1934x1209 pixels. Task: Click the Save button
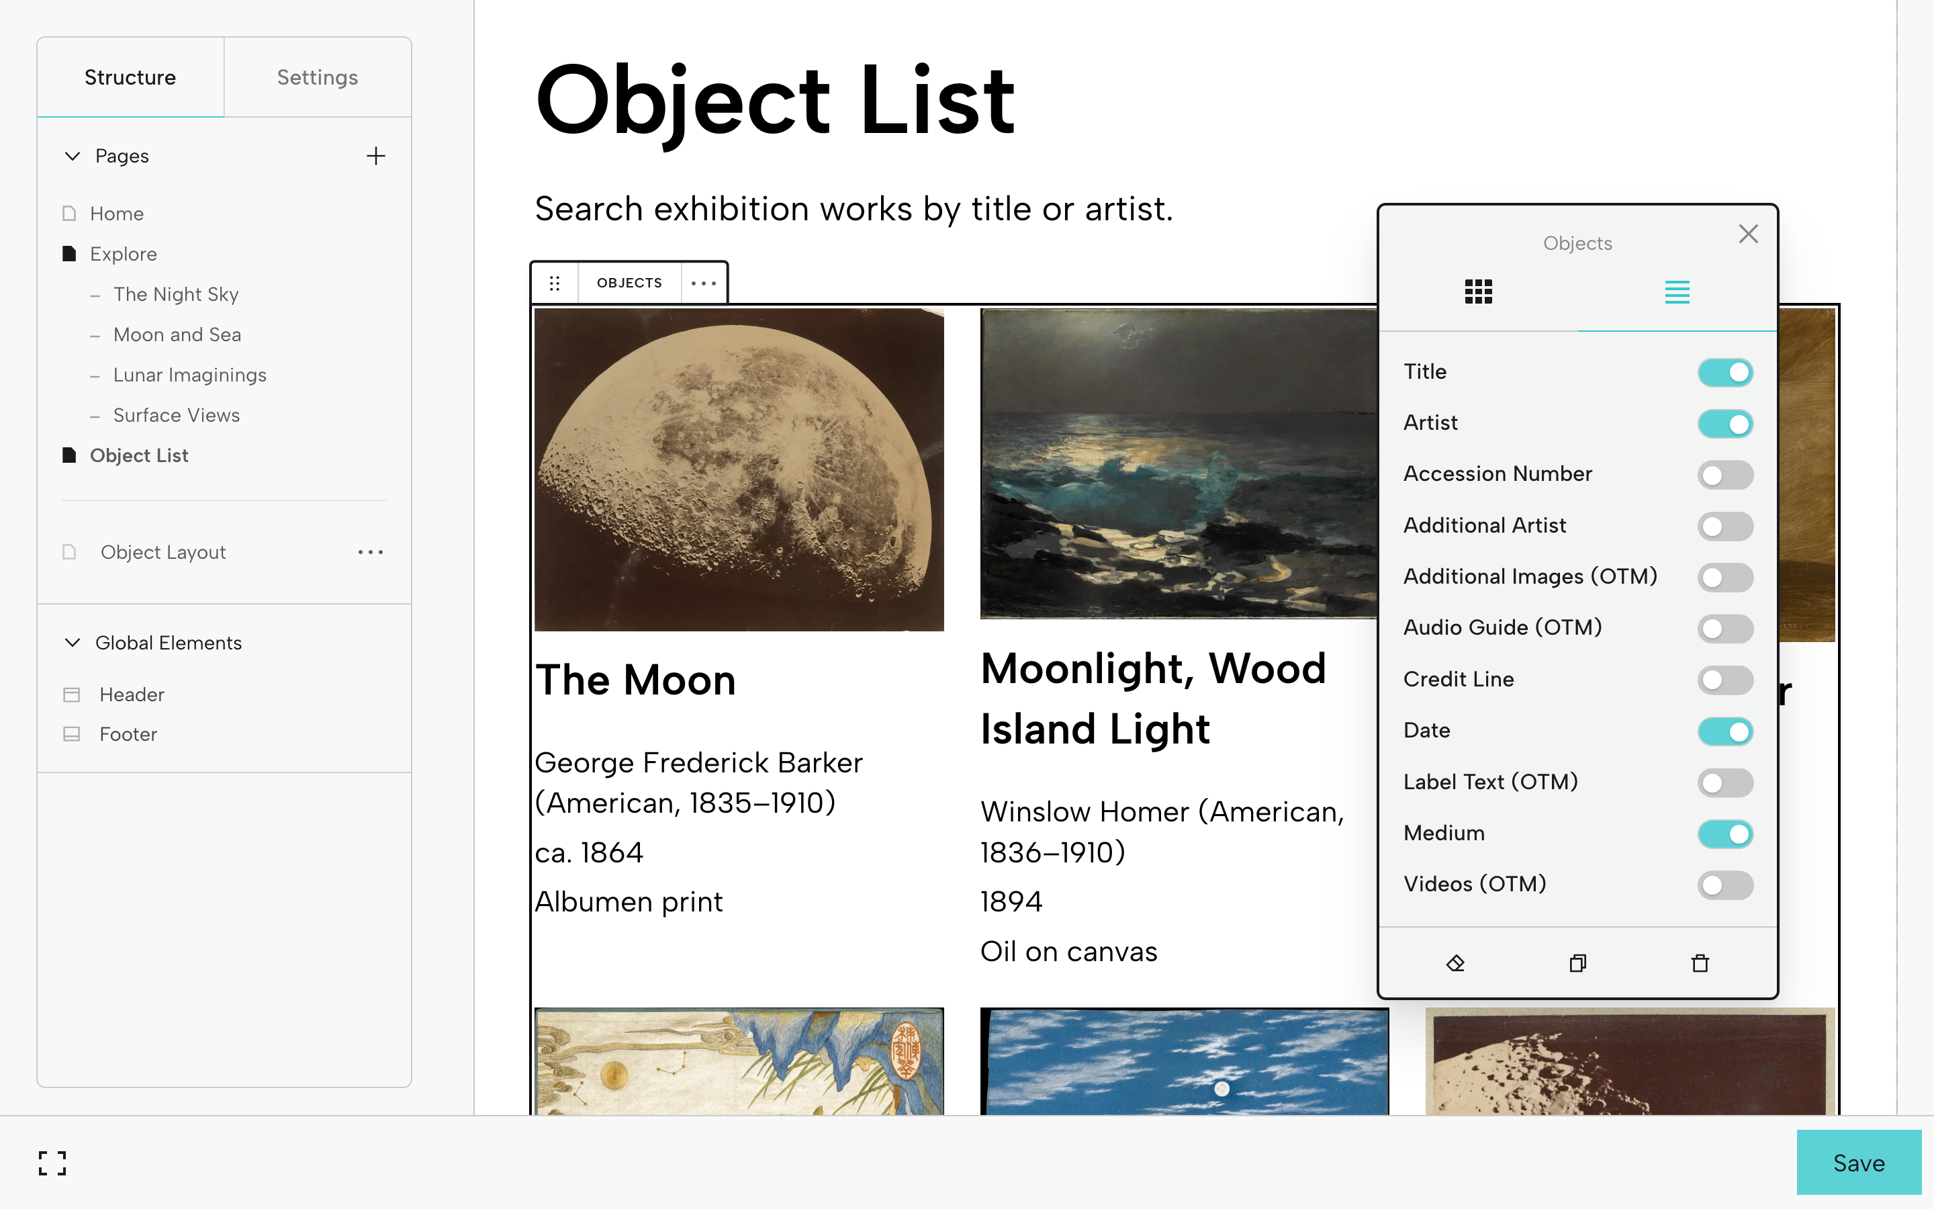coord(1859,1163)
